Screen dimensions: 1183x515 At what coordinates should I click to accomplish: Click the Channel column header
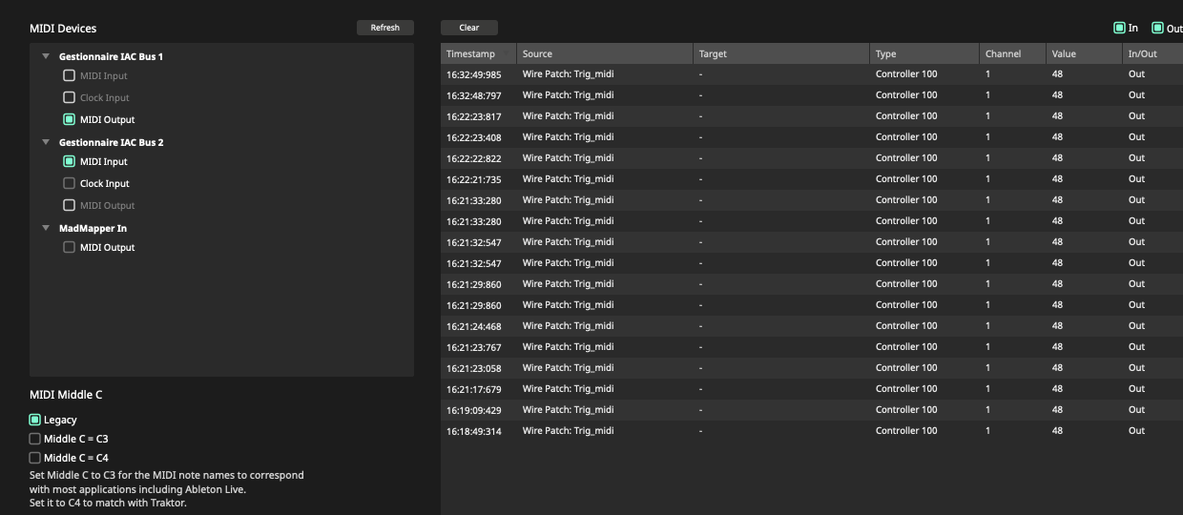[1011, 53]
